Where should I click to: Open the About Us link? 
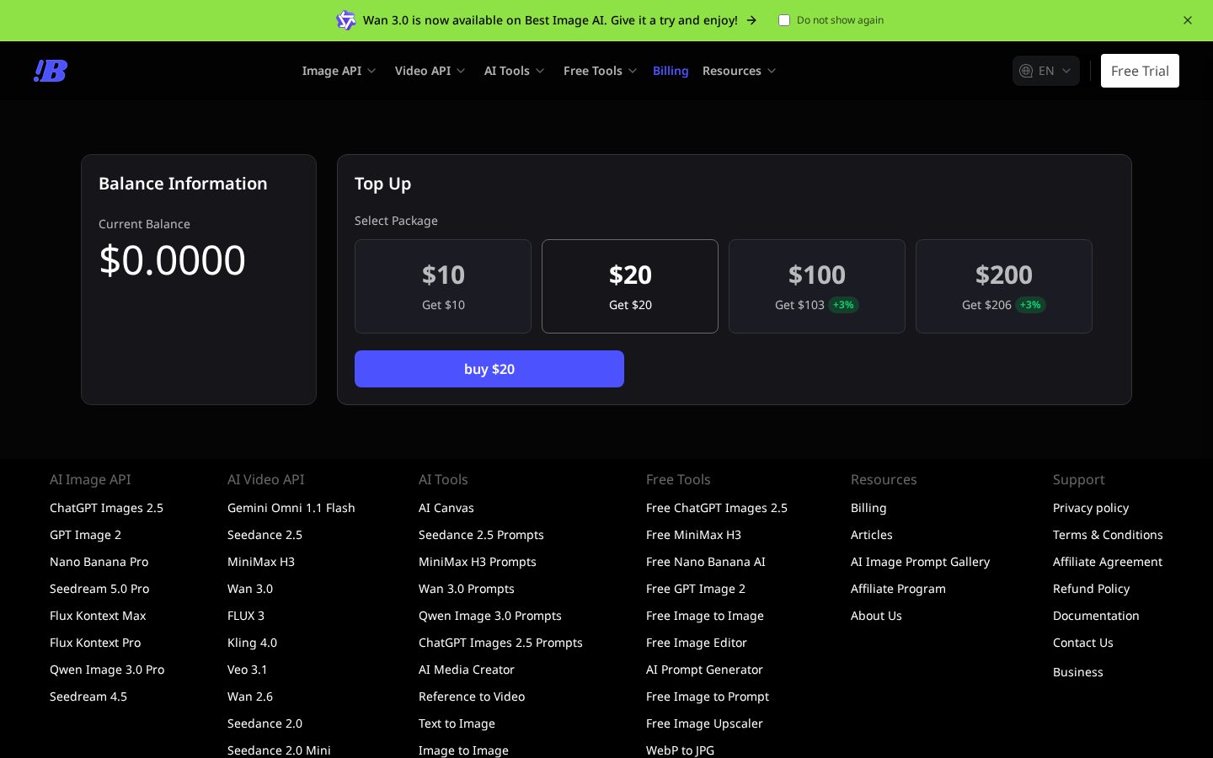point(876,616)
